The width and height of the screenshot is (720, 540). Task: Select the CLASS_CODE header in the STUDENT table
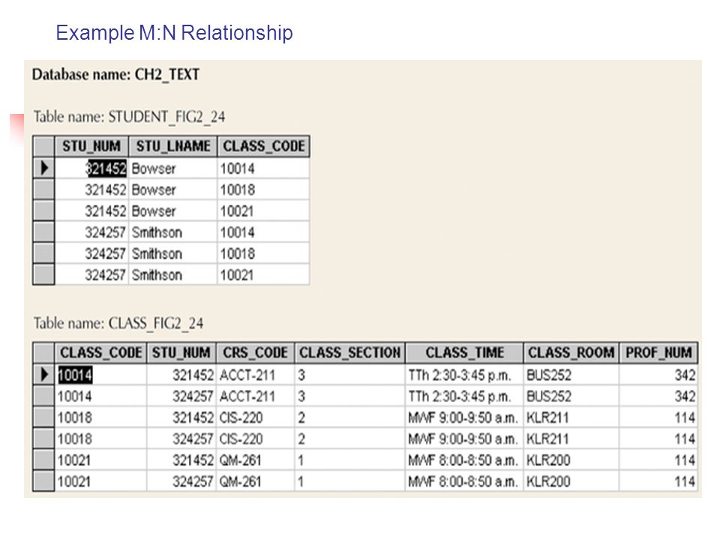click(x=263, y=146)
